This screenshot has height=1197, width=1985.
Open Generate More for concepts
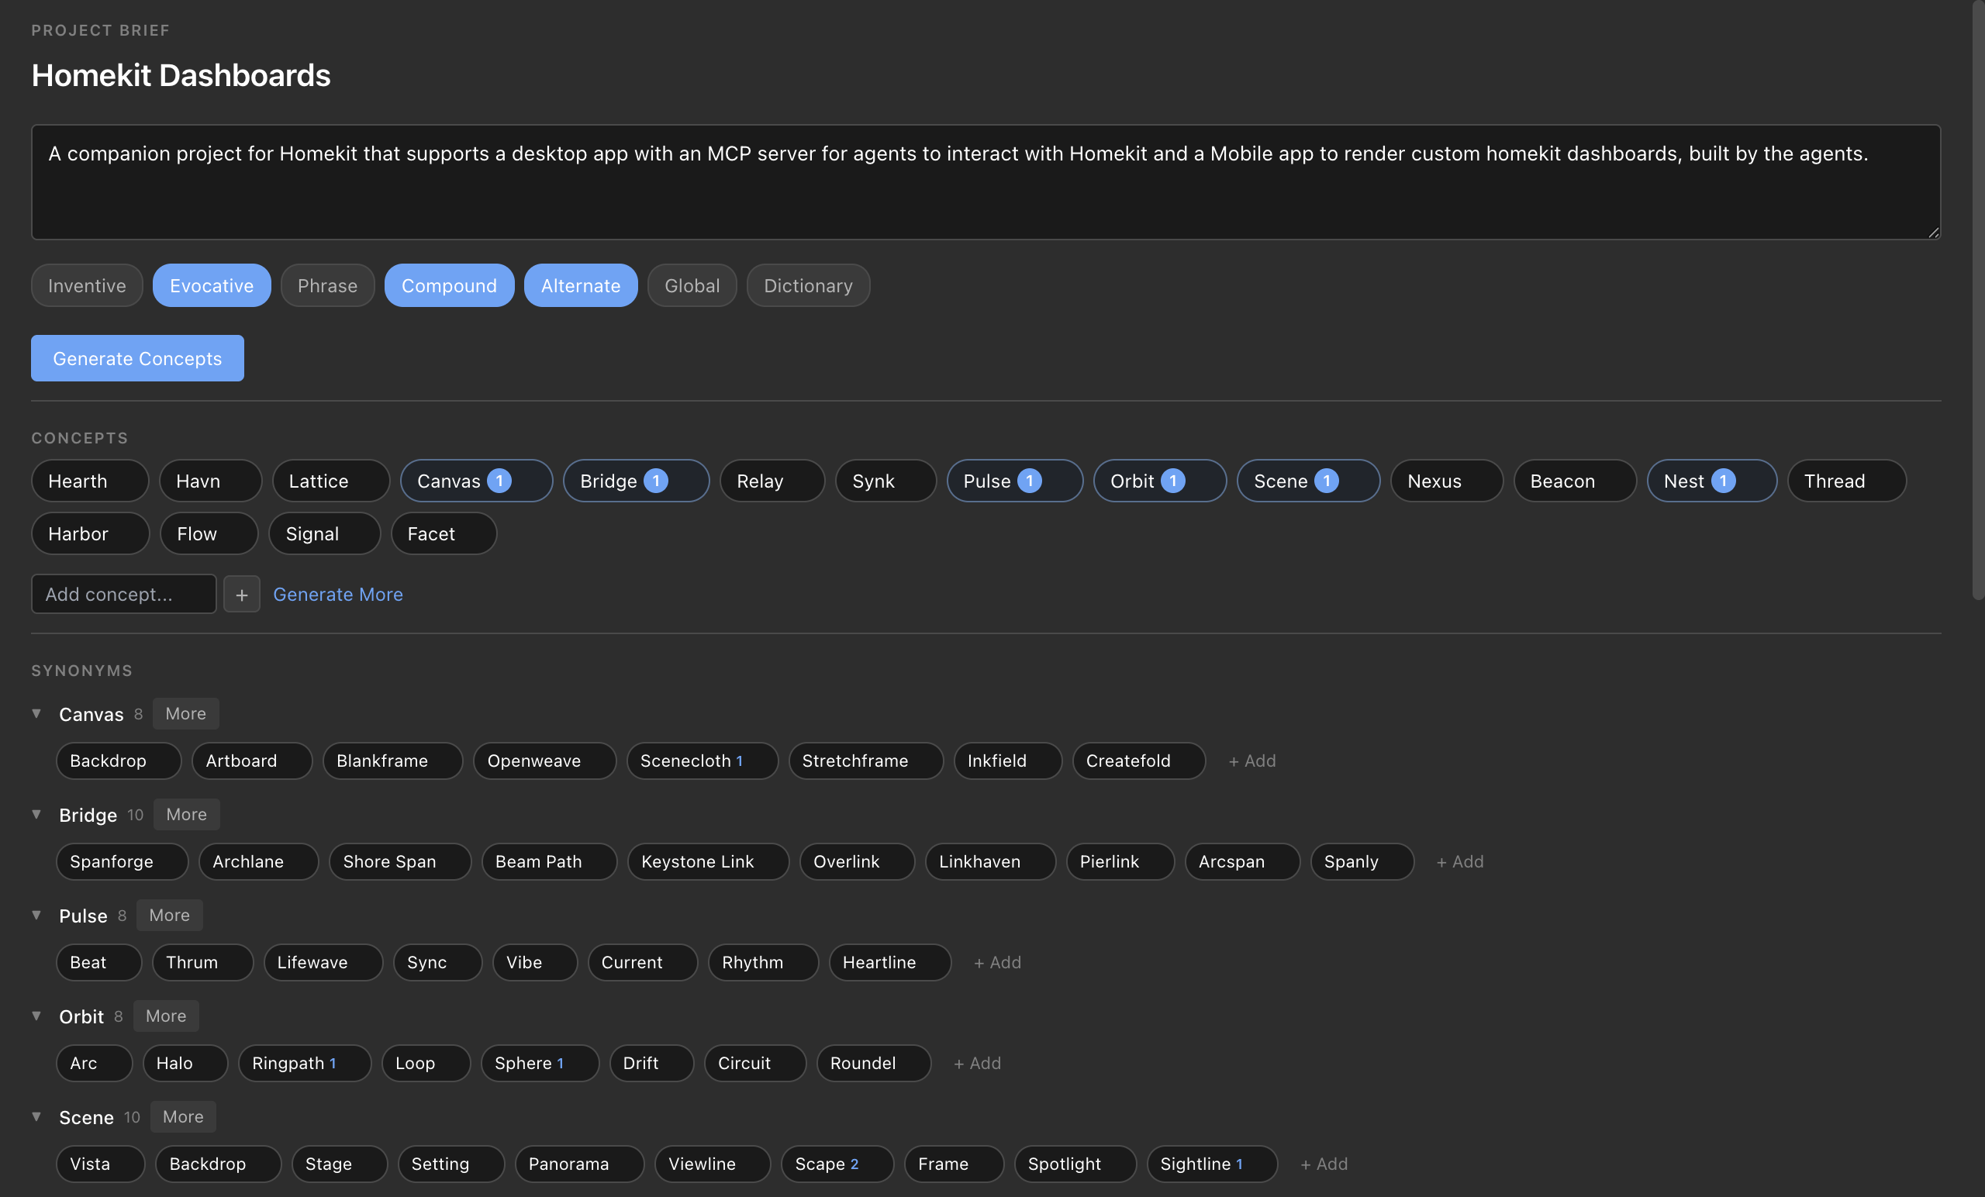coord(337,595)
